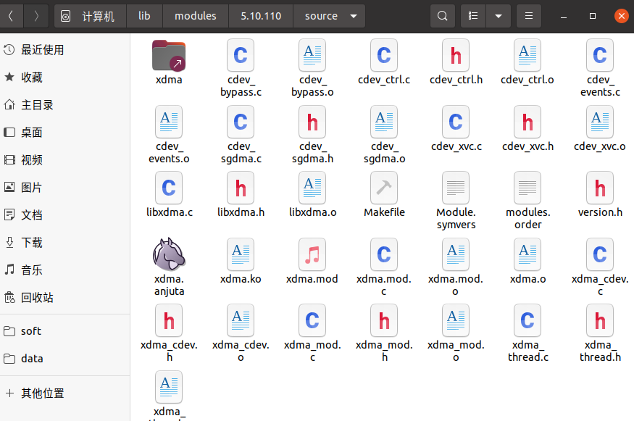Select the cdev_xvc.c file icon

[456, 122]
